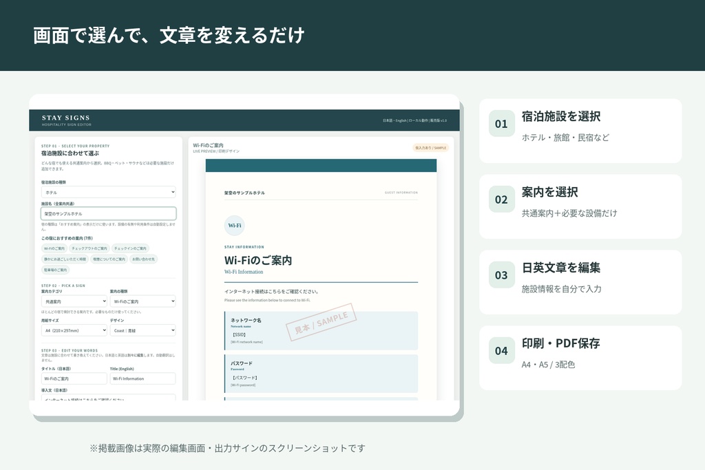Select the 駐車場のご案内 recommendation chip

click(x=55, y=270)
